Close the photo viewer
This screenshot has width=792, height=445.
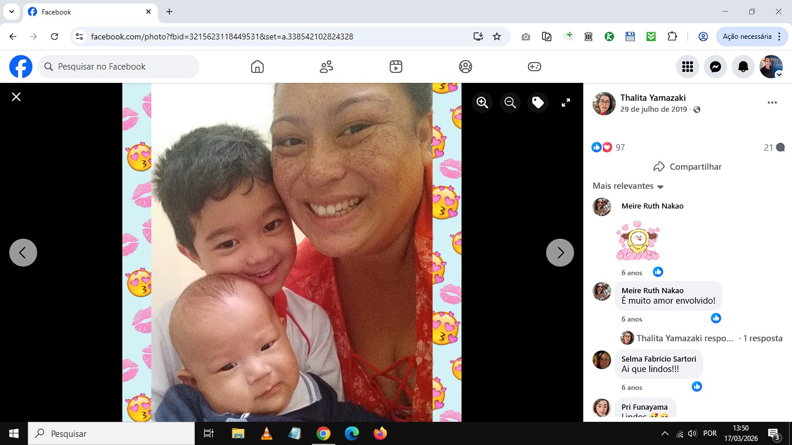point(16,97)
